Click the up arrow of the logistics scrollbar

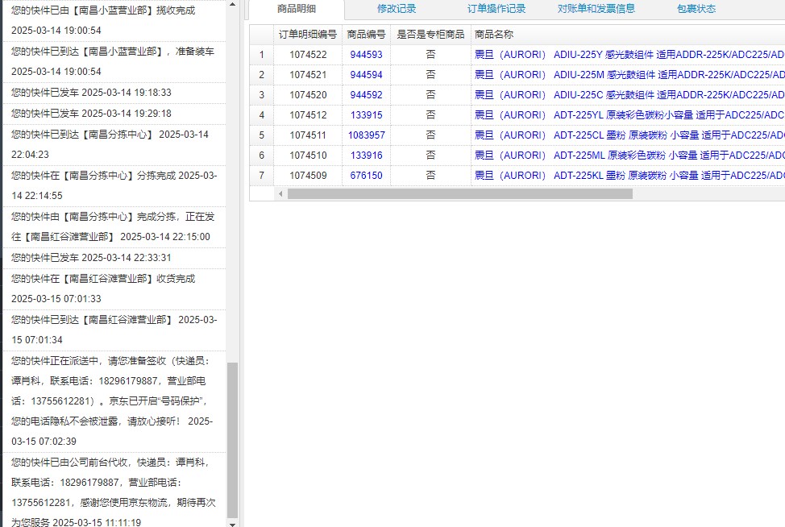pyautogui.click(x=232, y=4)
